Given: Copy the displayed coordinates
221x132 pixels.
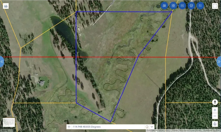Looking at the screenshot, I should (x=147, y=127).
